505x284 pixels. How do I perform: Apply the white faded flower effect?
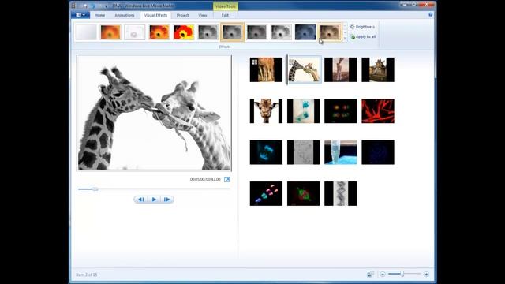point(135,32)
